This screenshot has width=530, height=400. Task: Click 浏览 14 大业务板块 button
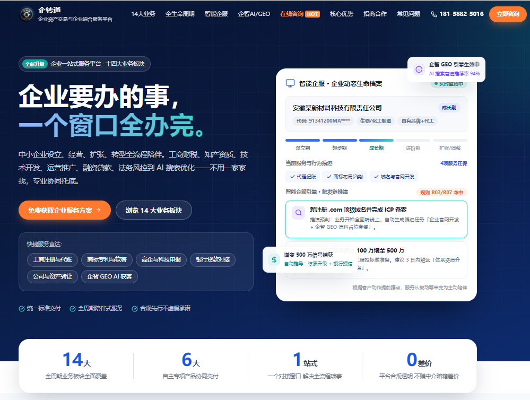(x=154, y=210)
